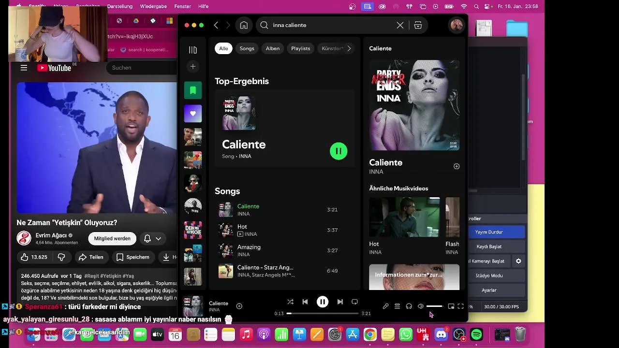Enter full screen from the Spotify player
This screenshot has width=619, height=348.
(460, 306)
